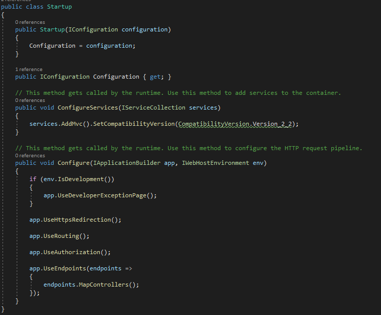The height and width of the screenshot is (315, 381).
Task: Open '0 references' CodeLens above Startup constructor
Action: click(30, 22)
